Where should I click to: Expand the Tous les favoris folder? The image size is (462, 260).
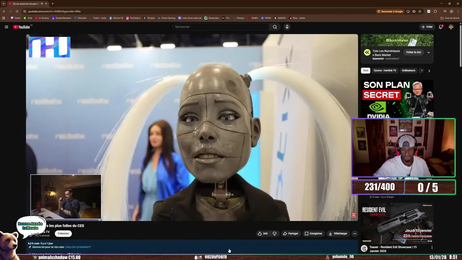[x=450, y=18]
